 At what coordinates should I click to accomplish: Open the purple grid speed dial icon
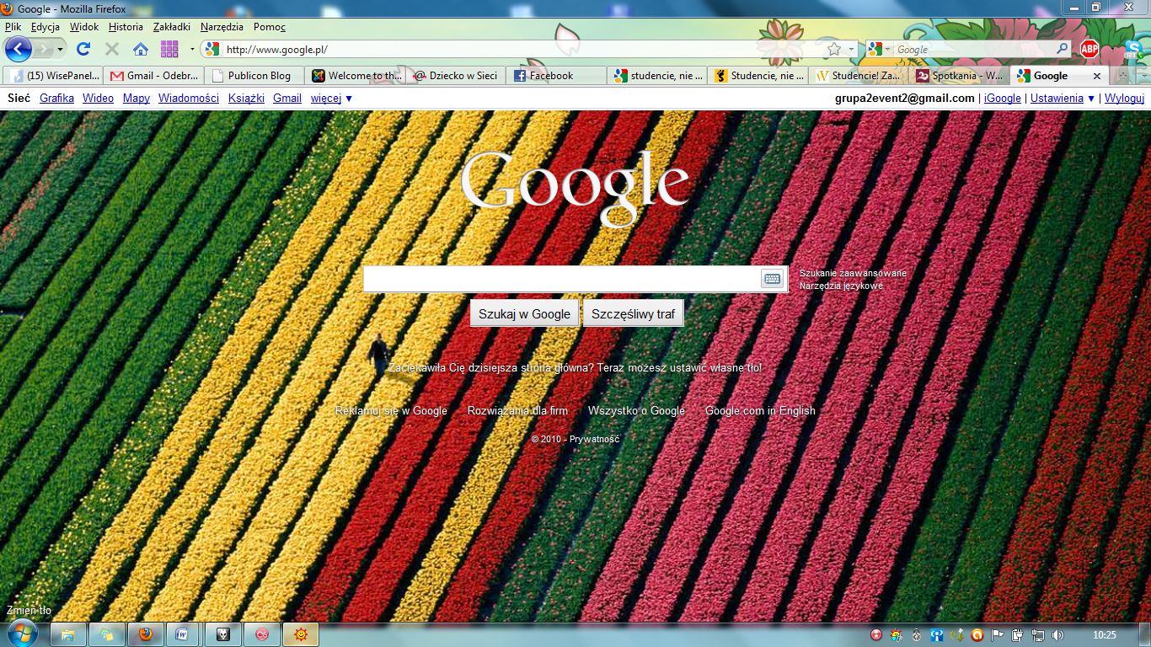click(x=169, y=49)
